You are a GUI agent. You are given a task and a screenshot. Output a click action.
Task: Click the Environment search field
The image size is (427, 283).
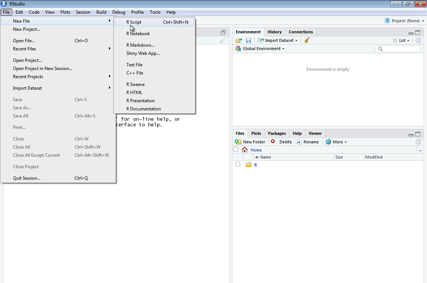coord(398,49)
